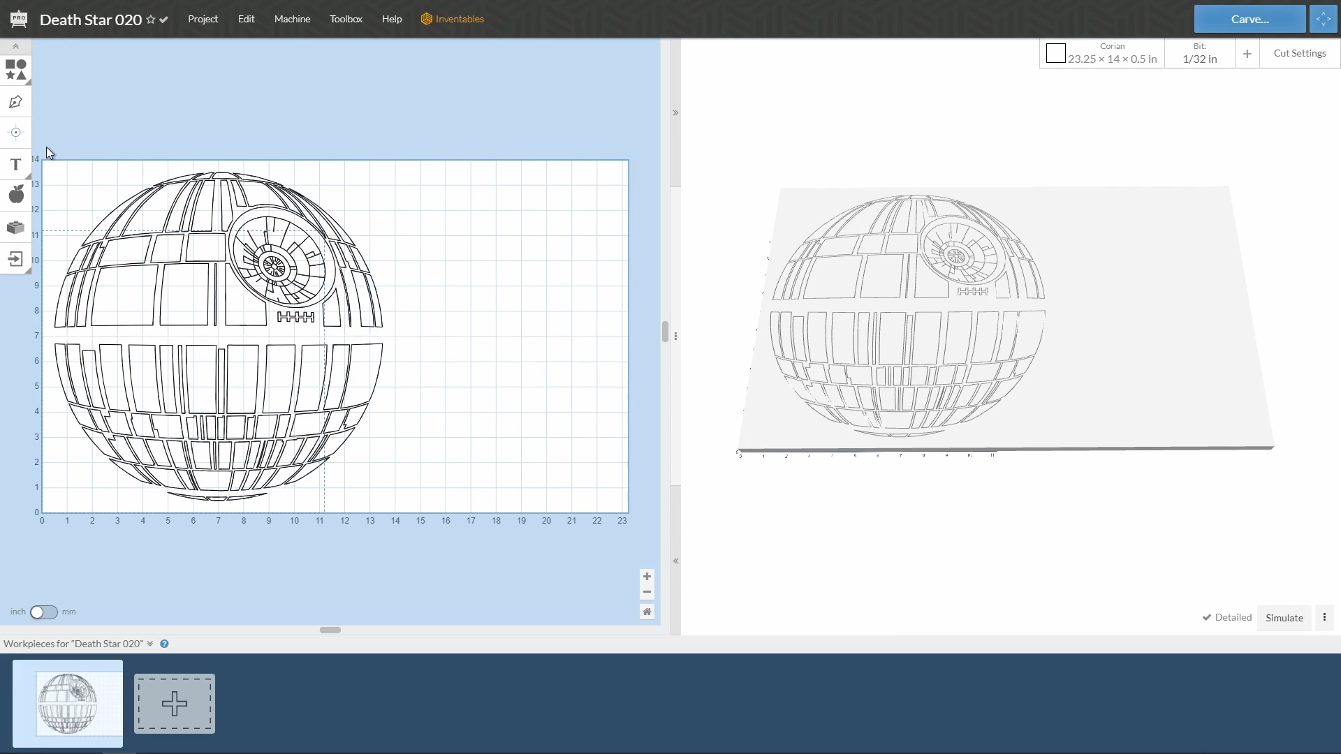The image size is (1341, 754).
Task: Open Cut Settings
Action: pos(1299,52)
